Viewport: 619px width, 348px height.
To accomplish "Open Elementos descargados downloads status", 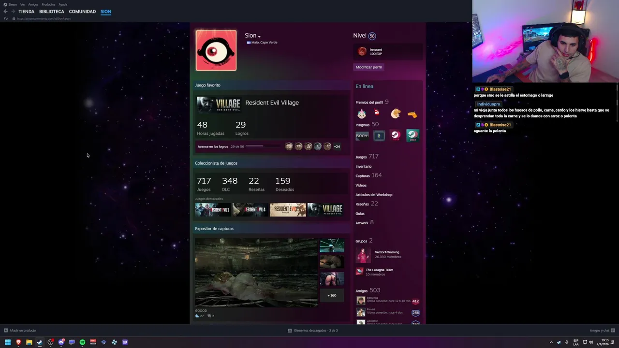I will pos(313,331).
